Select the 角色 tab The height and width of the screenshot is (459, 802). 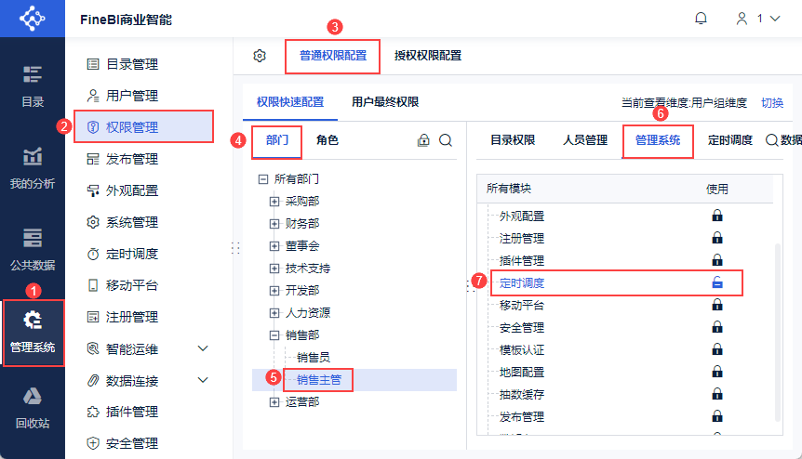tap(327, 140)
